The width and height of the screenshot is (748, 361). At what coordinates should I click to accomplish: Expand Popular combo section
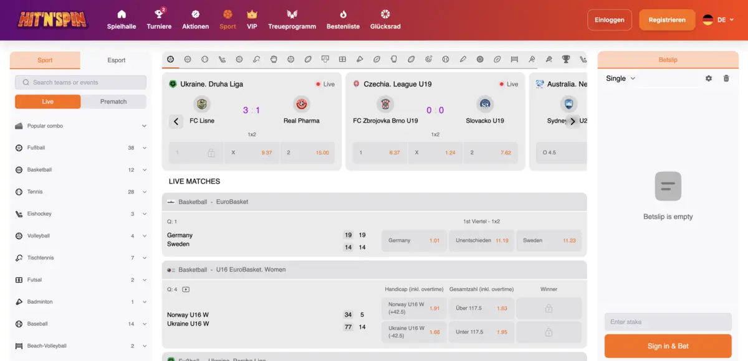pos(144,126)
